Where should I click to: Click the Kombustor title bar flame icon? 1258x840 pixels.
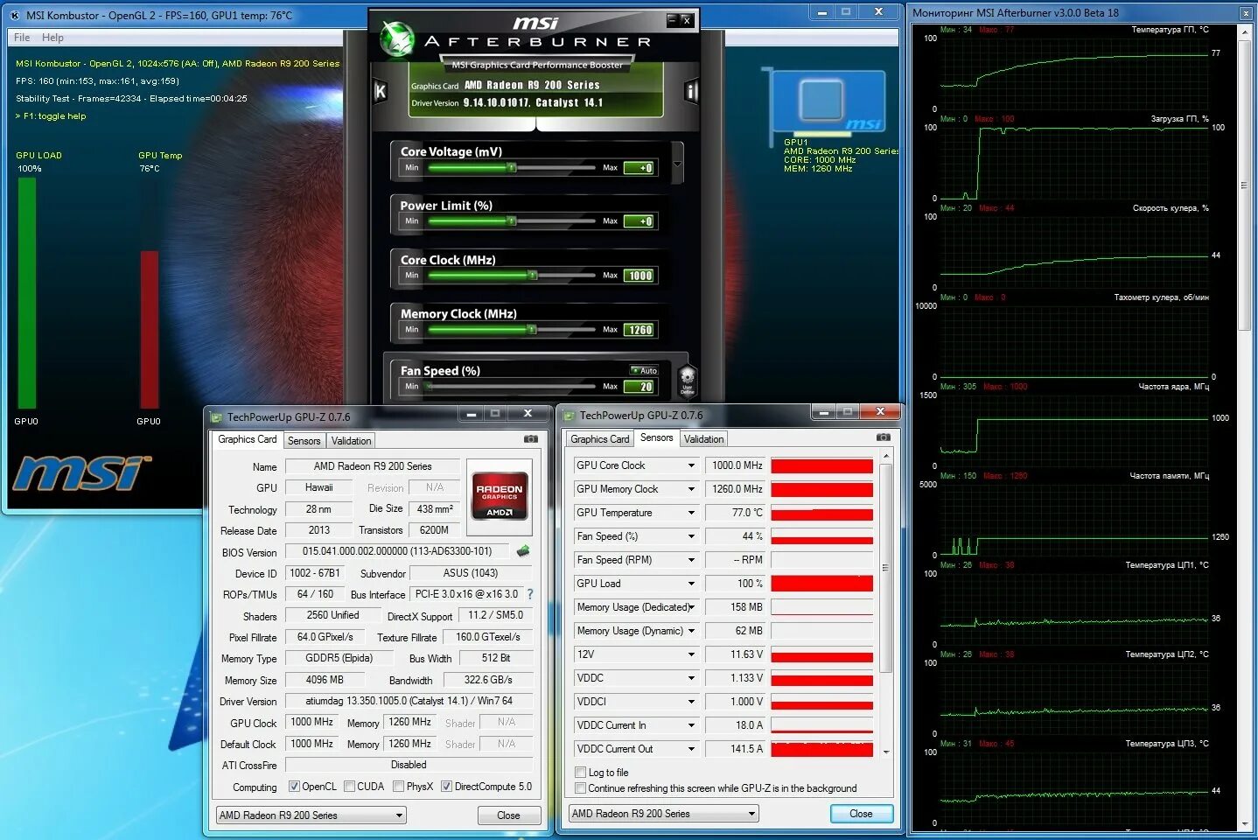tap(16, 15)
